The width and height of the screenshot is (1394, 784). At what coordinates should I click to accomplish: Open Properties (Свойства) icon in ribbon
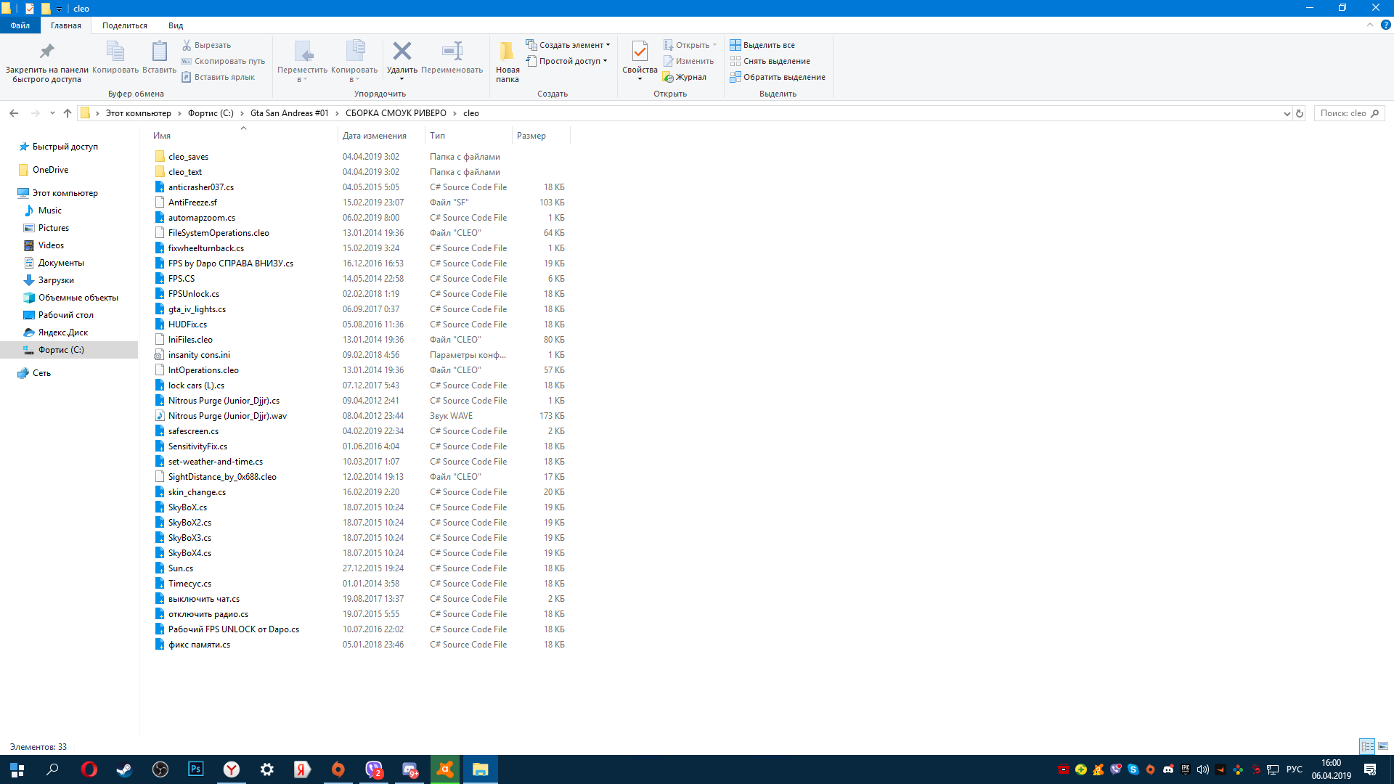(x=639, y=52)
